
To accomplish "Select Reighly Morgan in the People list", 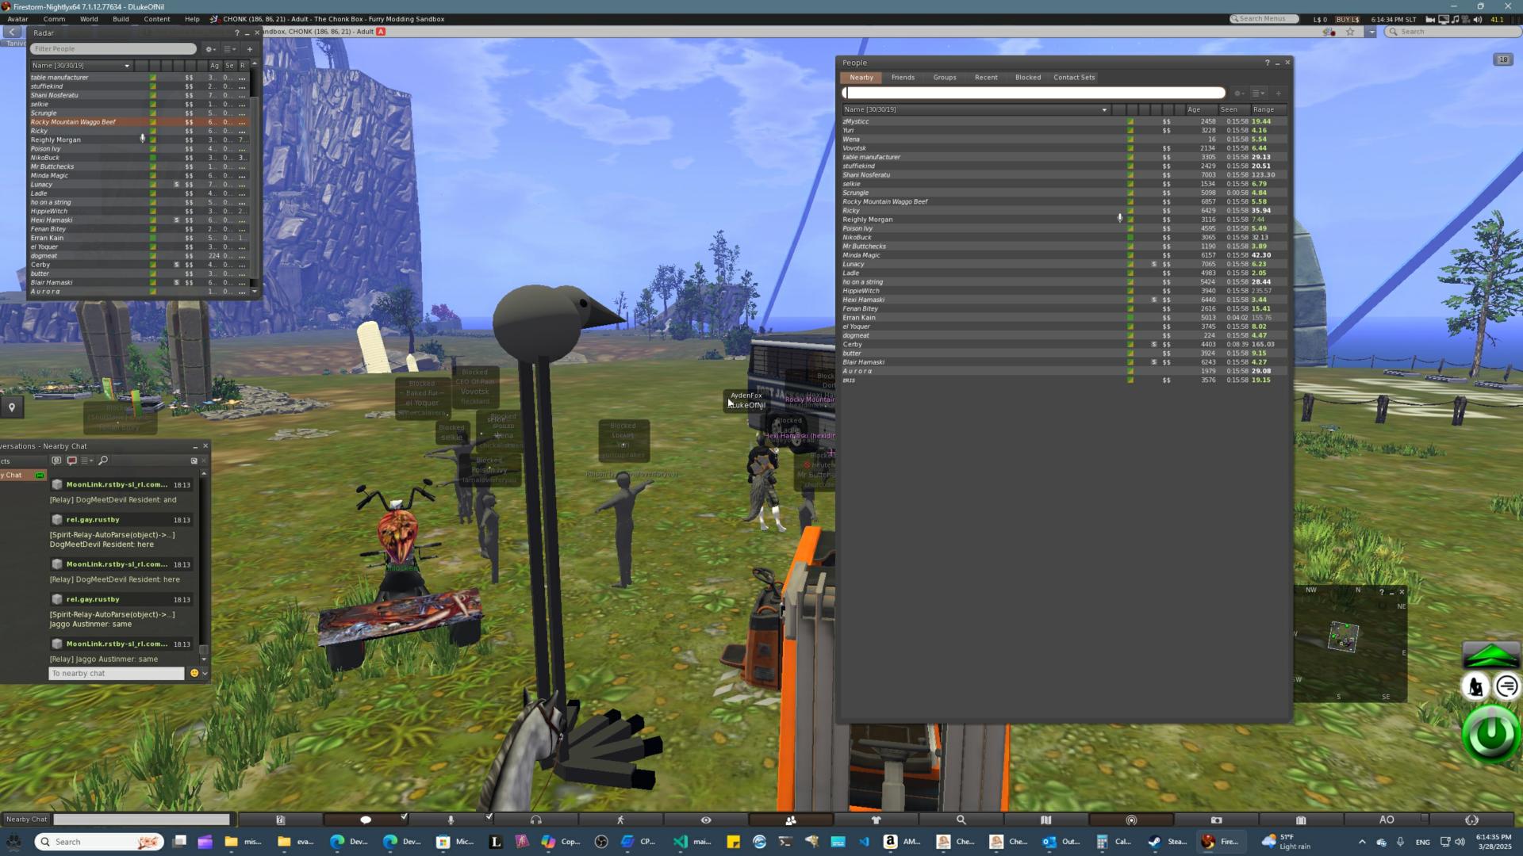I will [867, 220].
